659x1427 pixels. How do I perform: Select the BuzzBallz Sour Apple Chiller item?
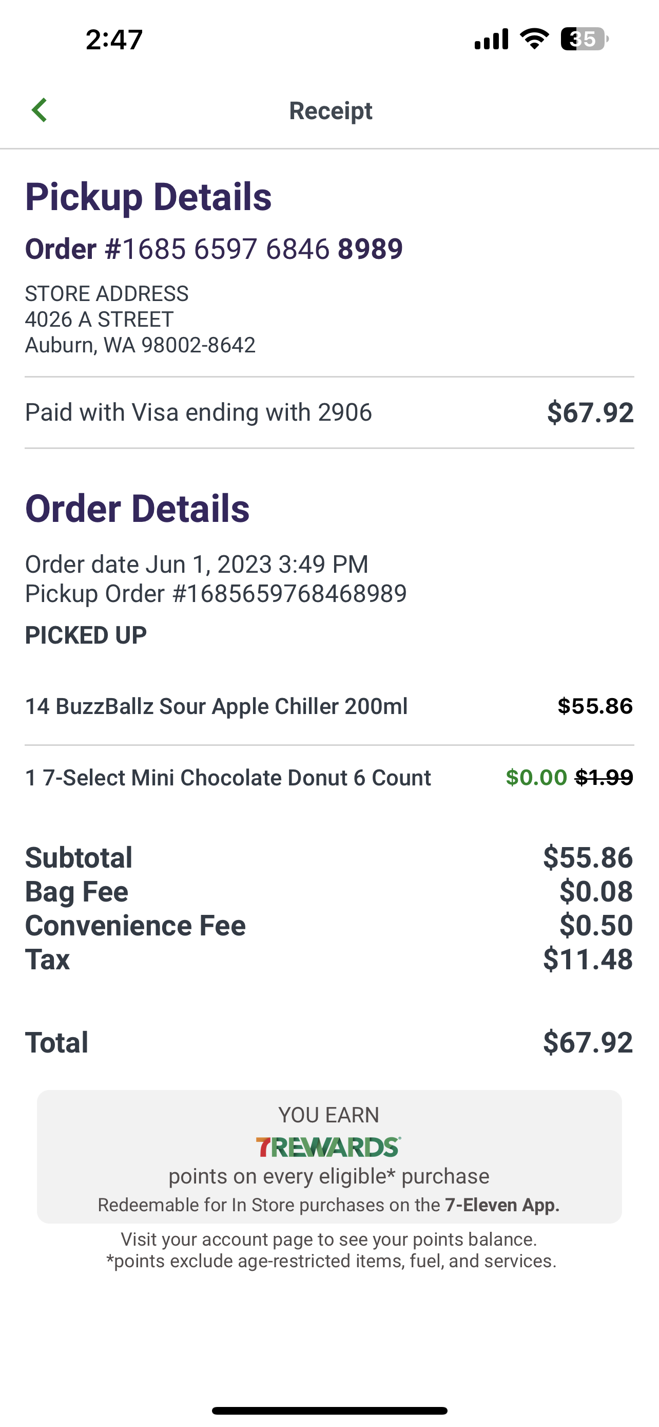tap(217, 706)
